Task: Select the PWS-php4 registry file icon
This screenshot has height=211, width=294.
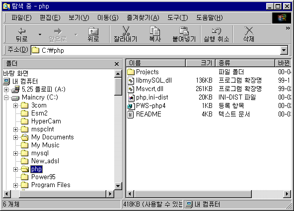Action: pos(131,106)
